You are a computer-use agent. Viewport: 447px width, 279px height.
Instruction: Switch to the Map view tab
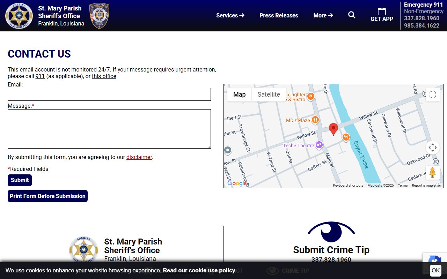tap(239, 95)
